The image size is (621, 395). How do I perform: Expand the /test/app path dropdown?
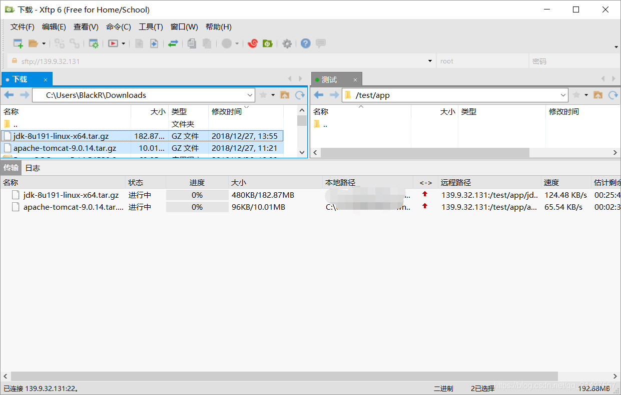click(563, 95)
